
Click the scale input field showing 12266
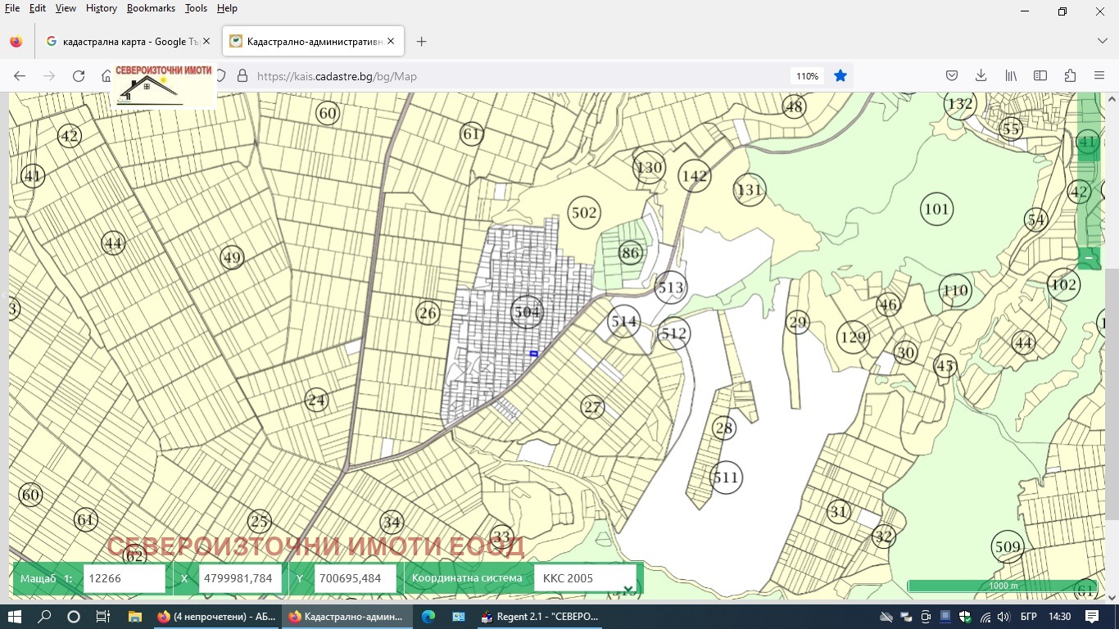point(125,578)
